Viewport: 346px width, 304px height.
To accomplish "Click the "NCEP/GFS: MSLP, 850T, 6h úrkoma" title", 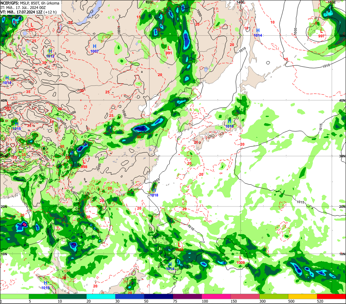I will pos(30,3).
